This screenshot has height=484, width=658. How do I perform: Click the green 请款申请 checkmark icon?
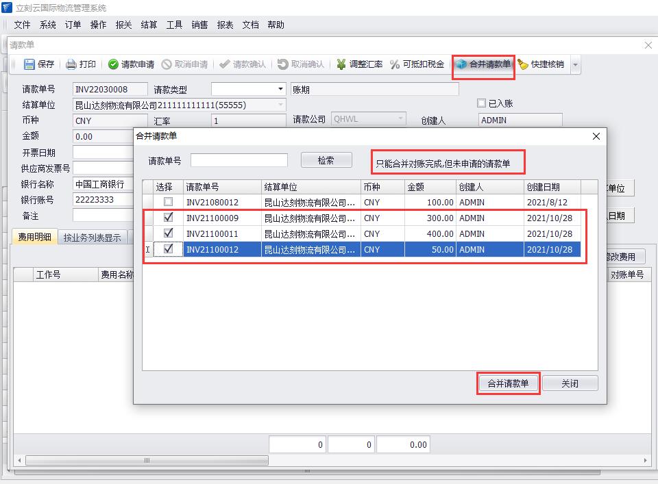coord(113,64)
